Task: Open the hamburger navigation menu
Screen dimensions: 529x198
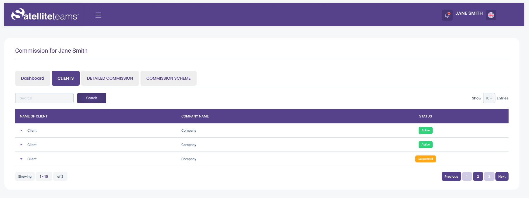Action: coord(98,15)
